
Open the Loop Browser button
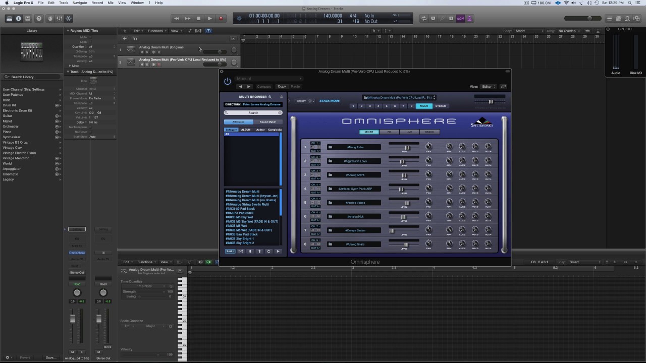[x=627, y=19]
